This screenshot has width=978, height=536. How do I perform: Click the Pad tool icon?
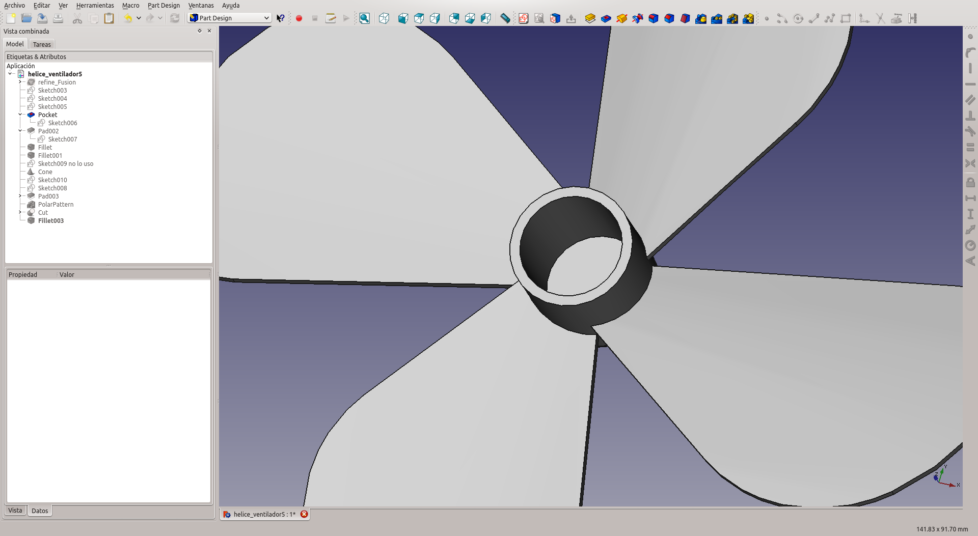click(x=590, y=18)
